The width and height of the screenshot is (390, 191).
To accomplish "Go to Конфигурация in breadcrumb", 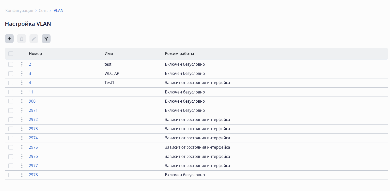I will tap(19, 10).
